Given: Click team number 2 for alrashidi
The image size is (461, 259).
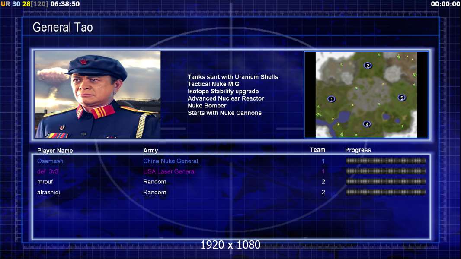Looking at the screenshot, I should tap(323, 193).
